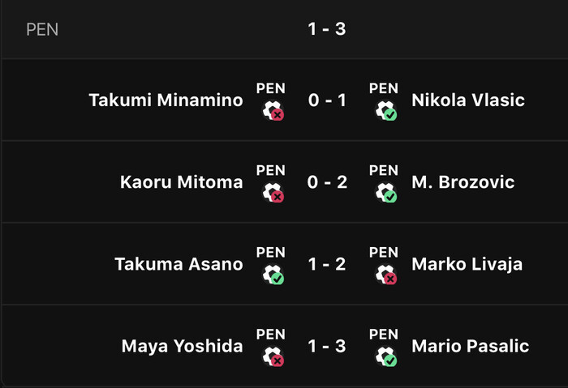The width and height of the screenshot is (568, 388).
Task: Click Nikola Vlasic's scored penalty icon
Action: [386, 111]
